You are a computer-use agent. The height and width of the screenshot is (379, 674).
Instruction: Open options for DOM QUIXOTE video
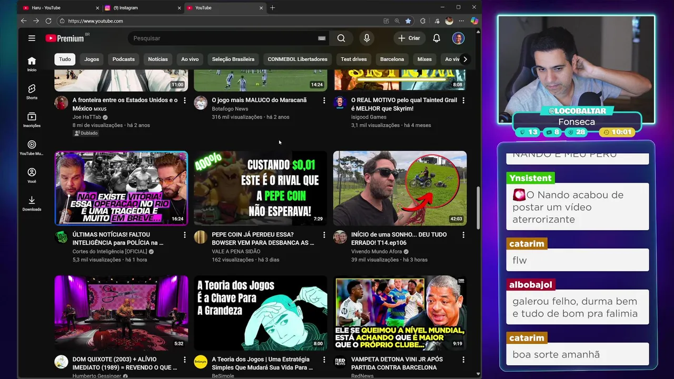click(x=184, y=360)
